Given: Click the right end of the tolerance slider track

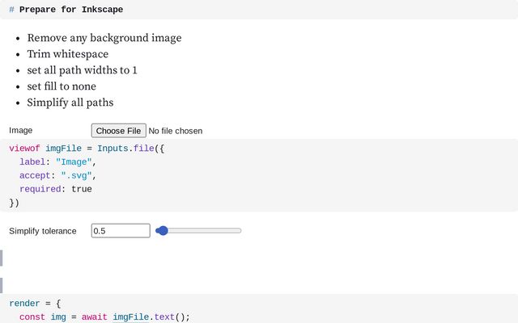Looking at the screenshot, I should click(240, 231).
